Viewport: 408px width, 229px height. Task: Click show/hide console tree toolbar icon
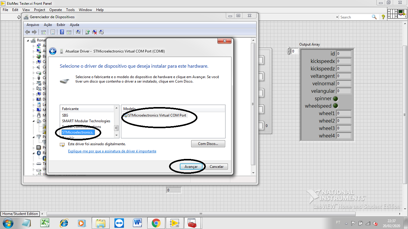(44, 32)
